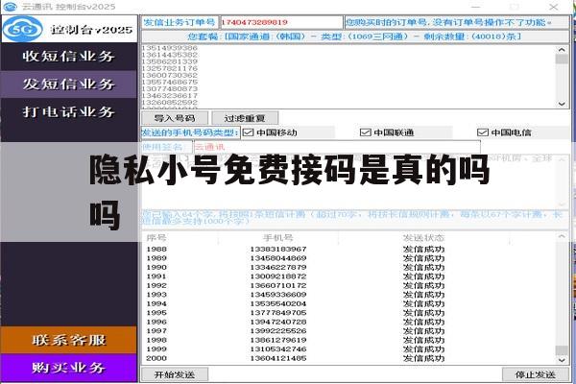Click the results table scrollbar thumb

pyautogui.click(x=562, y=349)
